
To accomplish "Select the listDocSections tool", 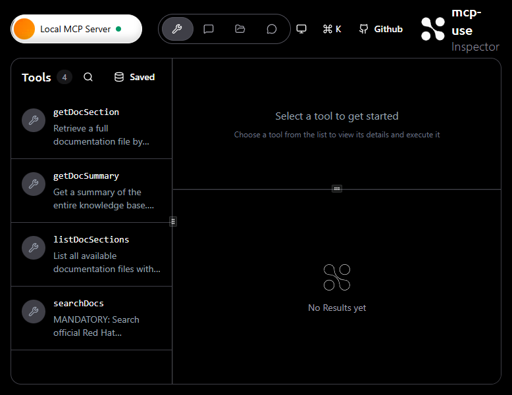I will click(91, 254).
